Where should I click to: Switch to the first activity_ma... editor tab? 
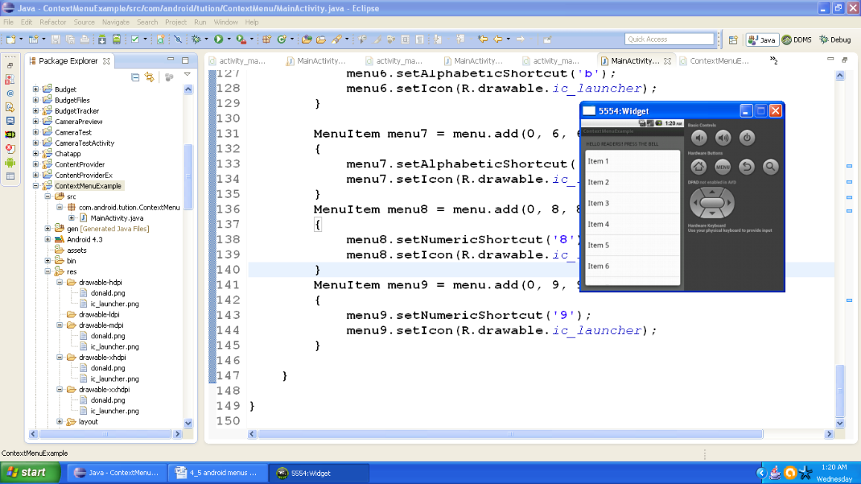pos(237,61)
